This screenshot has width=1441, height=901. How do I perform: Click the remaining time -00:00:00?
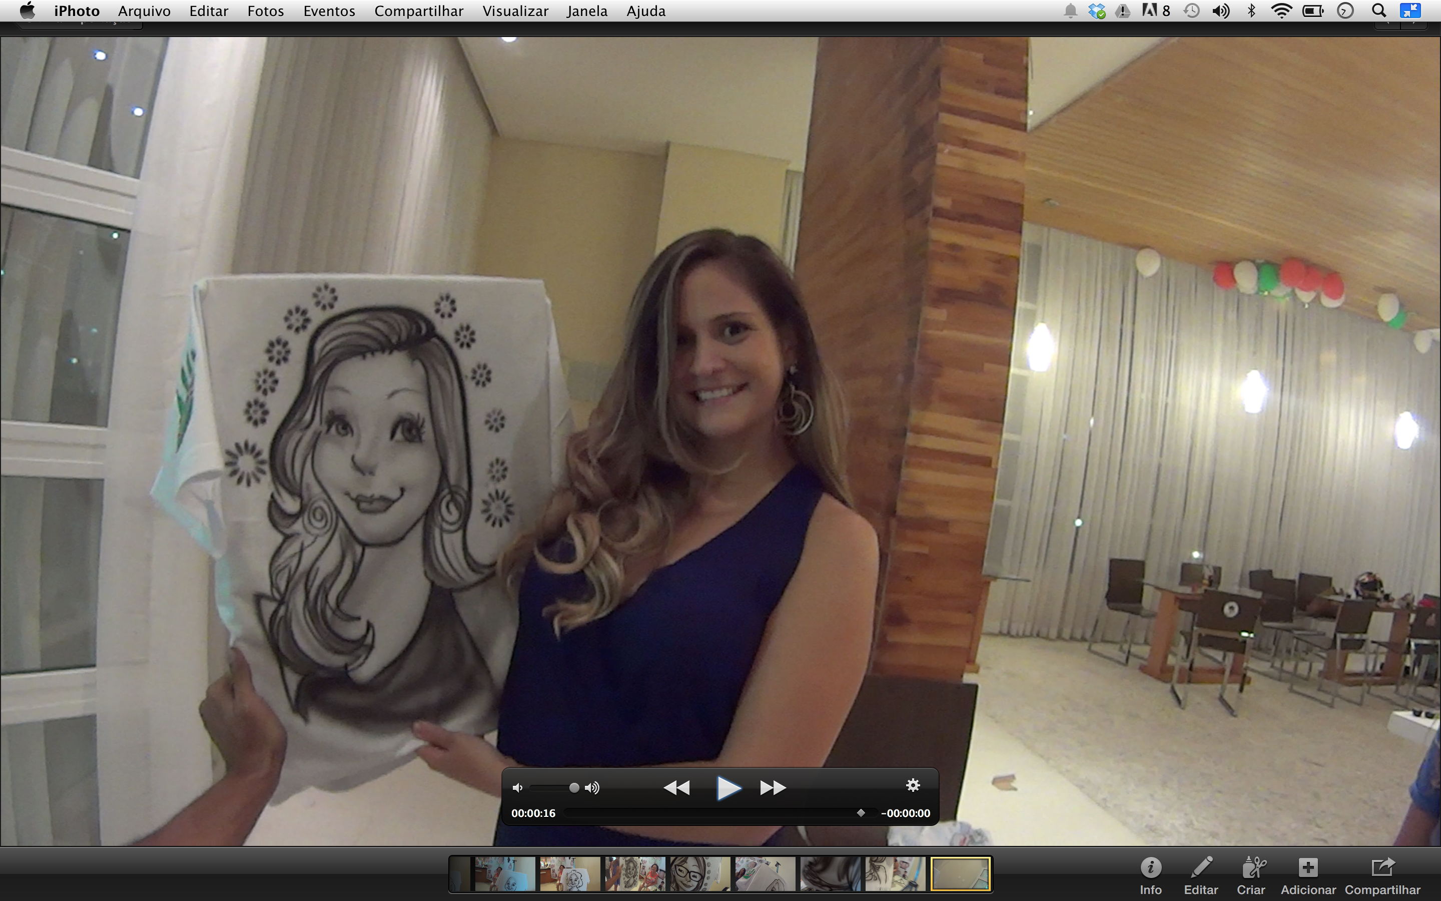(x=905, y=813)
